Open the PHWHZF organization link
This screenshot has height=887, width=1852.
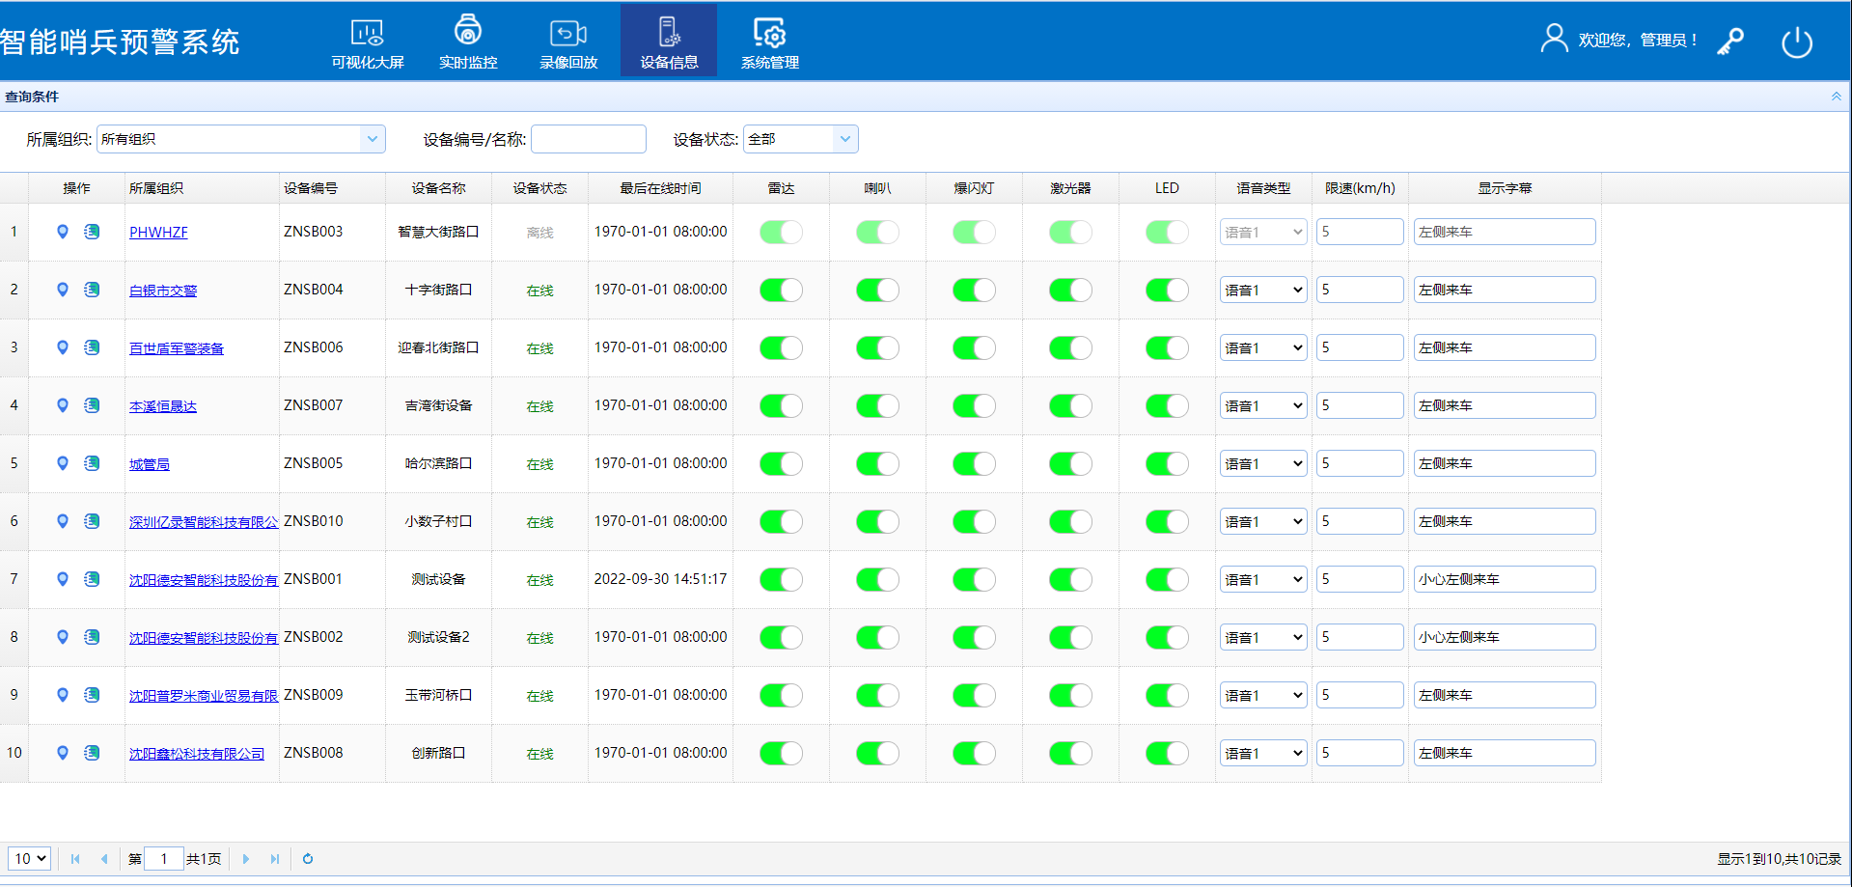click(x=158, y=233)
